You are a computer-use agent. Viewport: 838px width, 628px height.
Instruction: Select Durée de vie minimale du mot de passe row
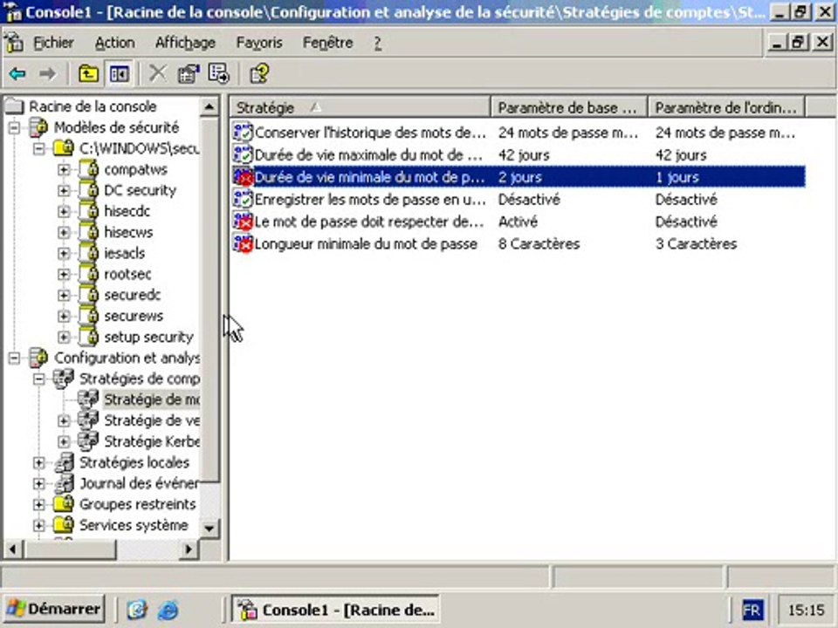click(519, 177)
